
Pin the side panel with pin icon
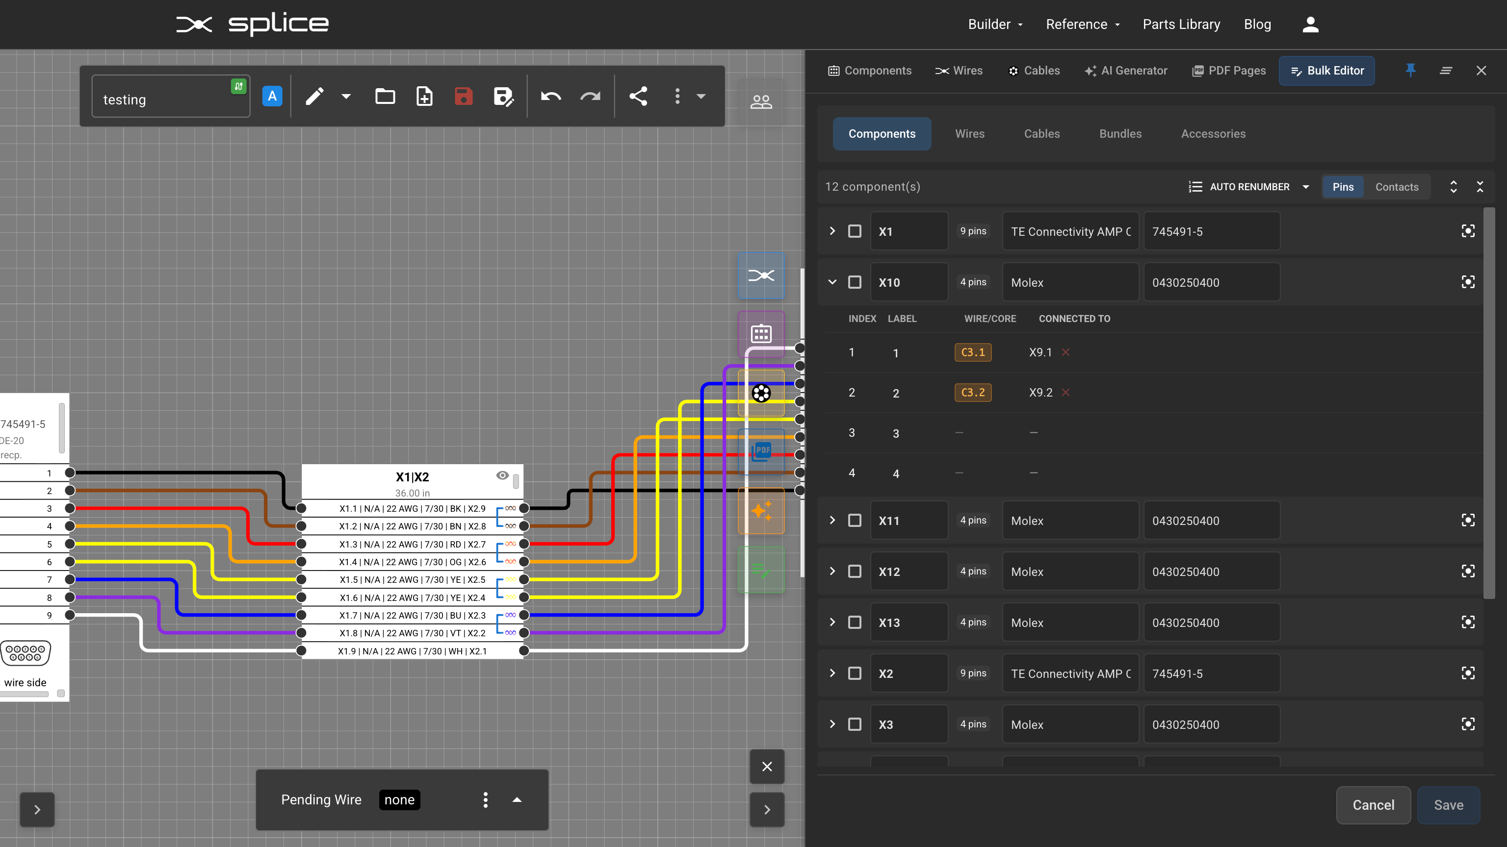point(1410,70)
